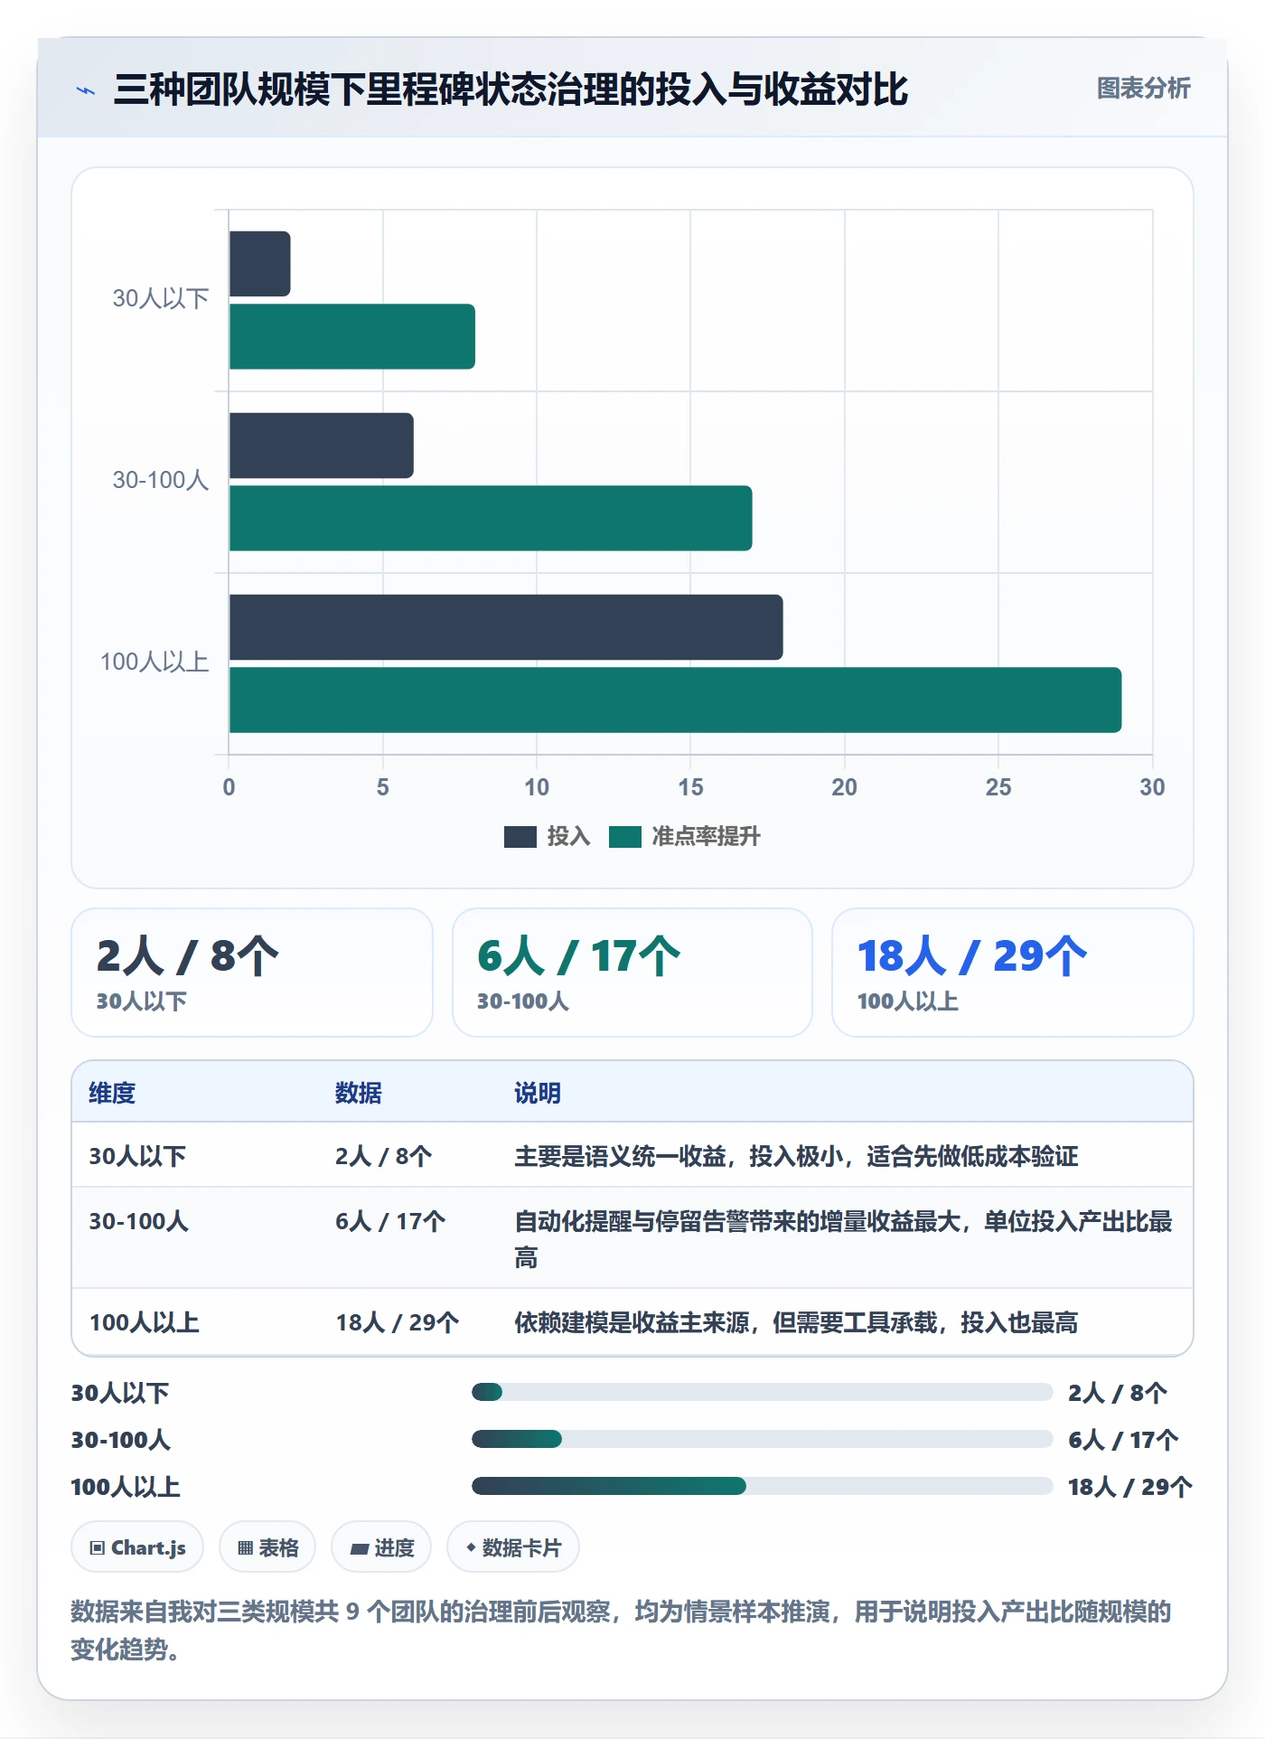
Task: Click the 数据 table column header
Action: point(359,1093)
